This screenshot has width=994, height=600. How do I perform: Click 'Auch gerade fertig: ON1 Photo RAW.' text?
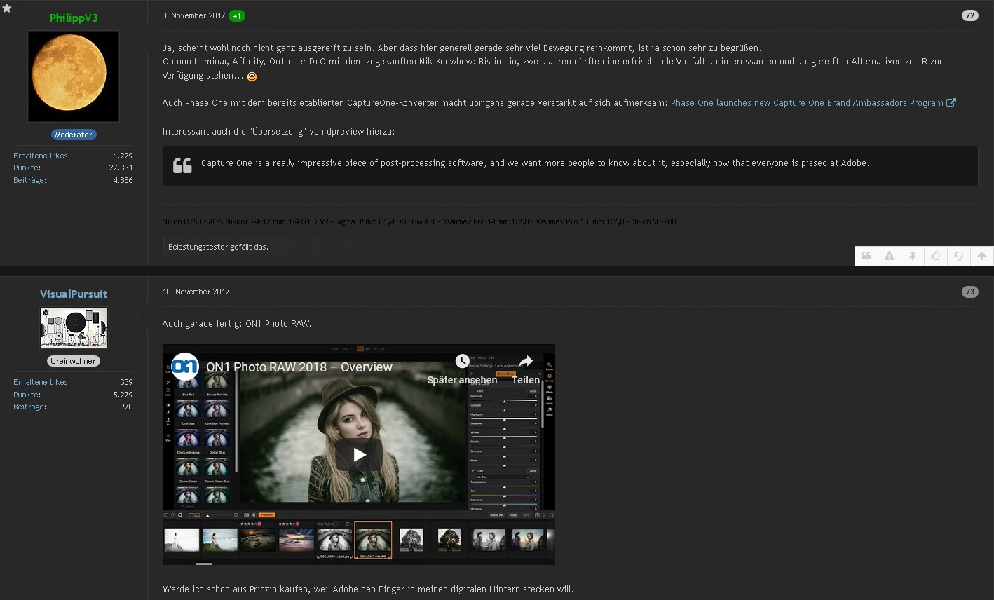pos(237,323)
